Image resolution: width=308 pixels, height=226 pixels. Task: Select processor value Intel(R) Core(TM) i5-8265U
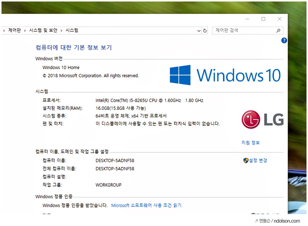(x=149, y=100)
